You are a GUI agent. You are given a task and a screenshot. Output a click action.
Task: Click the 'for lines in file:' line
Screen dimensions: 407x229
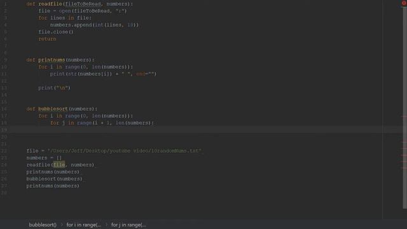pos(65,18)
